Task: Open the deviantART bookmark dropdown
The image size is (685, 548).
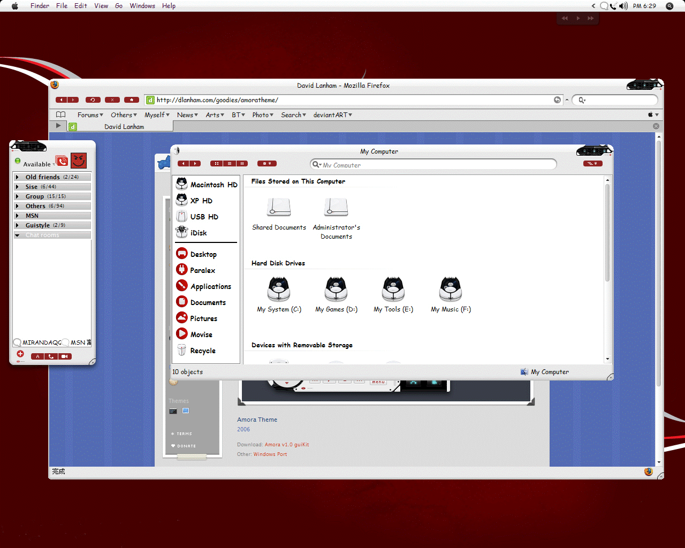Action: [333, 115]
